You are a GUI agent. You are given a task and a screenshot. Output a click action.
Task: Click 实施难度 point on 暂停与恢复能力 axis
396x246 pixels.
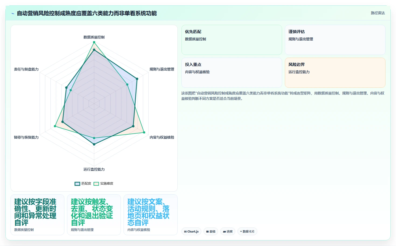(55, 126)
